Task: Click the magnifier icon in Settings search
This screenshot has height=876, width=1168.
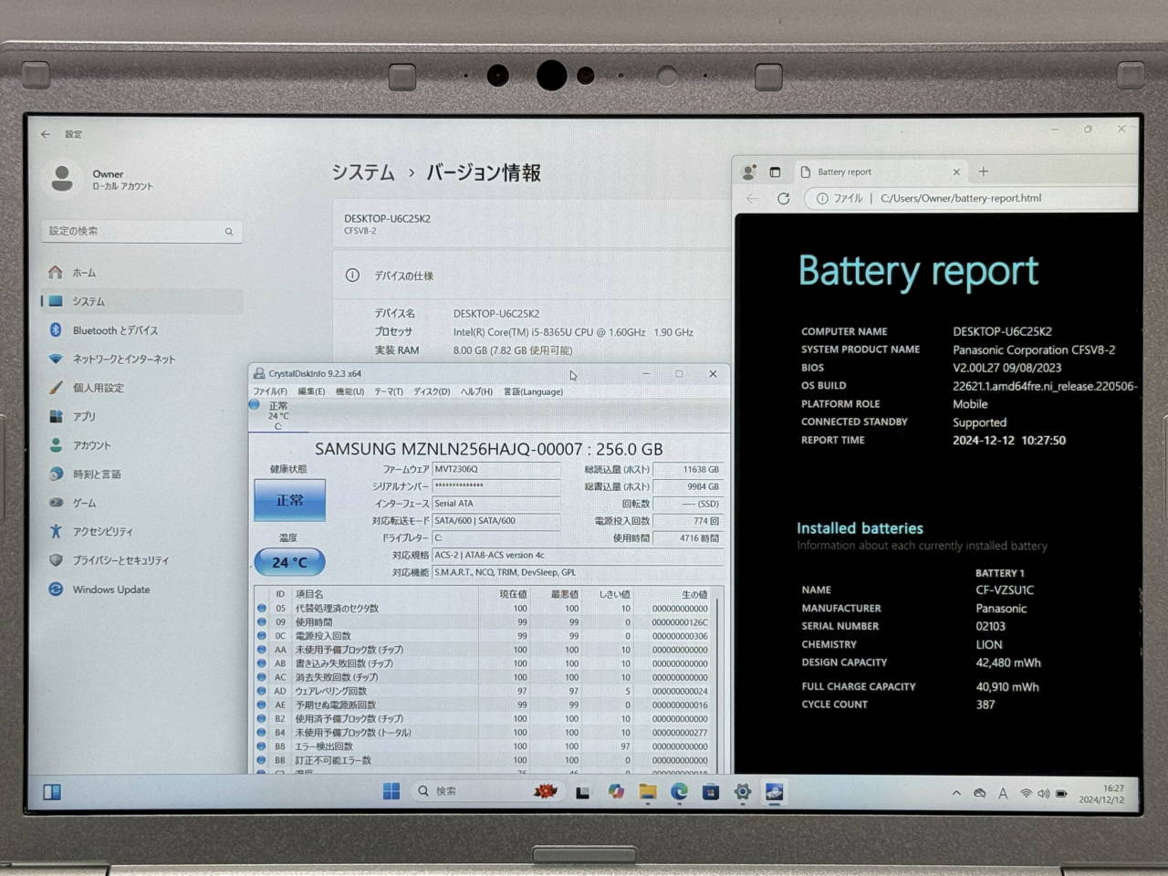Action: pos(229,232)
